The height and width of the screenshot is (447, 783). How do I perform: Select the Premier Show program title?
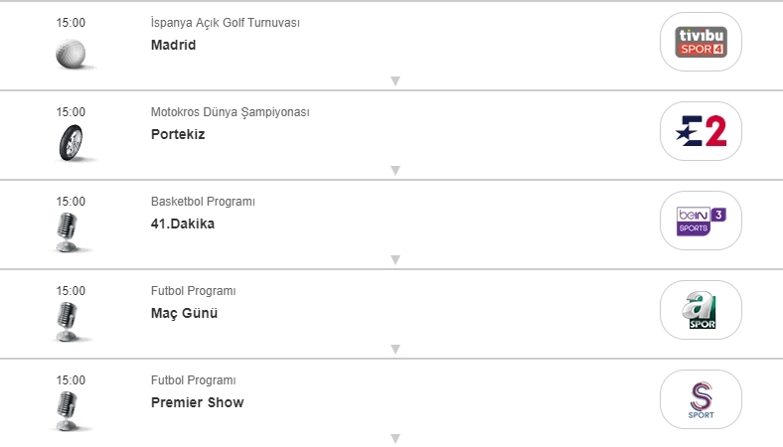(x=197, y=402)
